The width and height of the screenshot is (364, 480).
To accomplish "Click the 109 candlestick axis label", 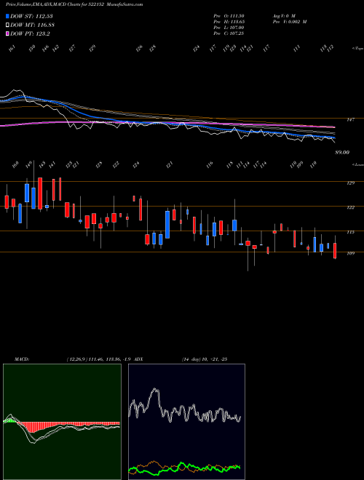I will click(350, 254).
